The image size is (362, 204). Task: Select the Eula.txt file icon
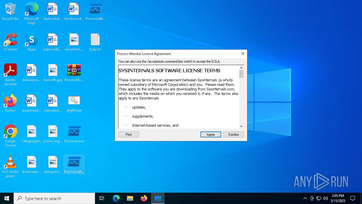(95, 42)
